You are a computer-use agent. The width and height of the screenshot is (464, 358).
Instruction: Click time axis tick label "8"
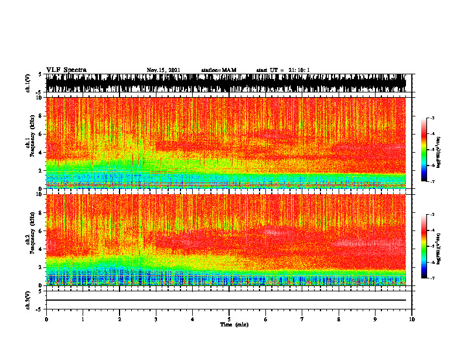point(339,319)
